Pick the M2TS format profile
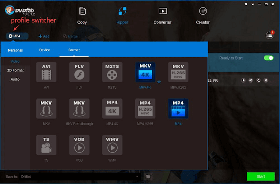 pyautogui.click(x=112, y=72)
